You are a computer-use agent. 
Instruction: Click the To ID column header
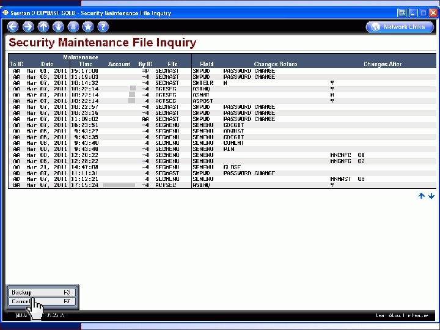pyautogui.click(x=16, y=64)
